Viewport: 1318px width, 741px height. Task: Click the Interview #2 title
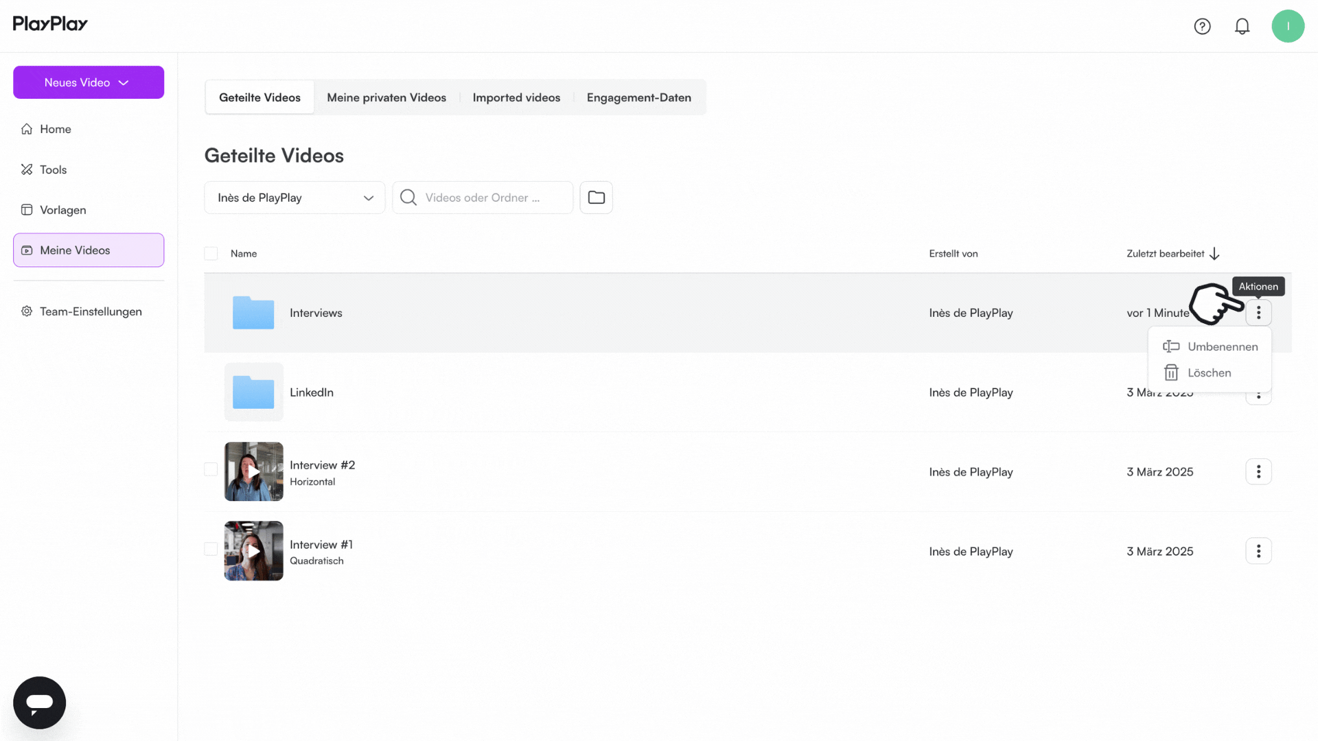pyautogui.click(x=323, y=465)
